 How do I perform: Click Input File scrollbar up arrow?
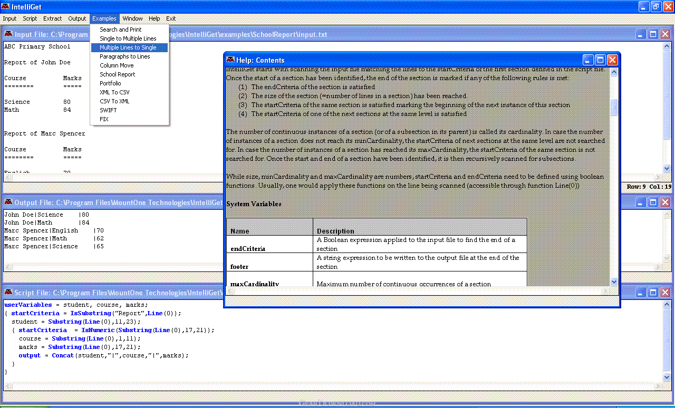click(667, 45)
